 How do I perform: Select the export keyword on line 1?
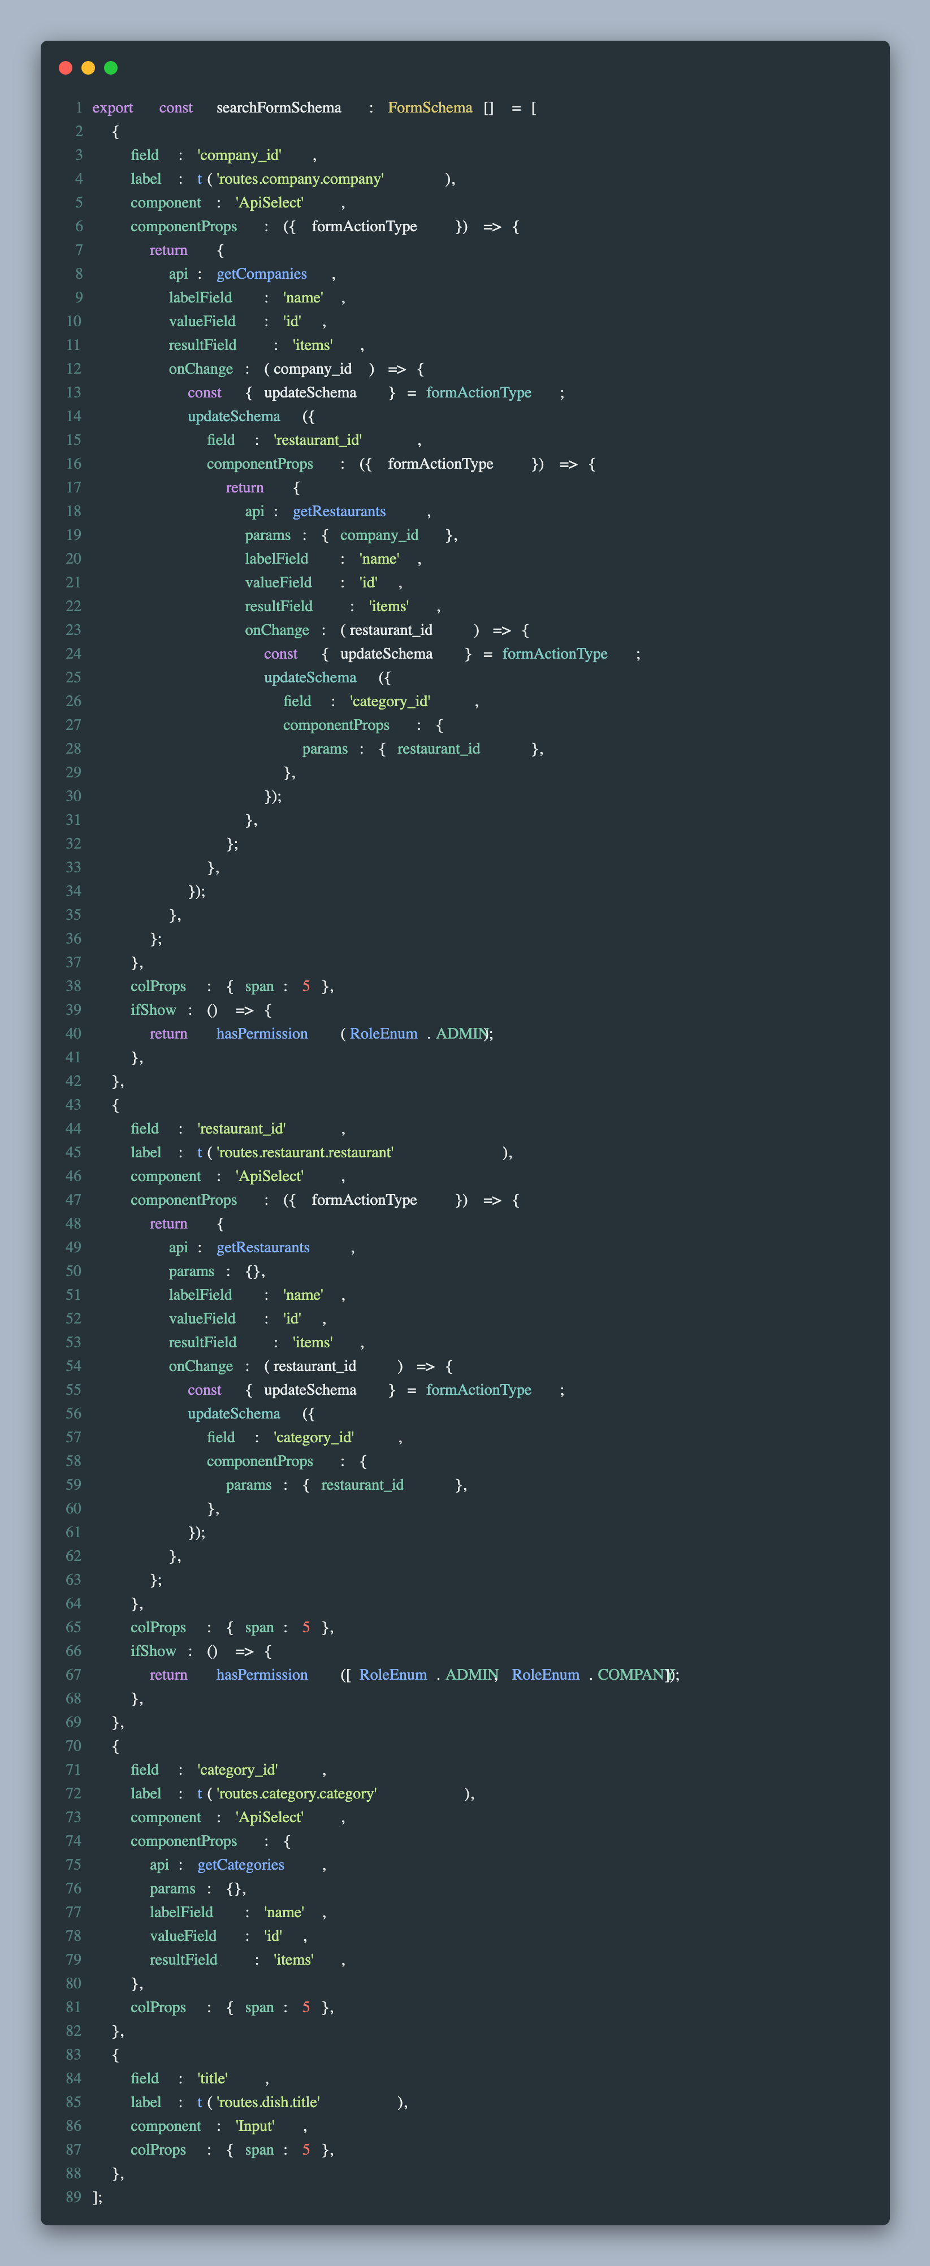point(113,107)
